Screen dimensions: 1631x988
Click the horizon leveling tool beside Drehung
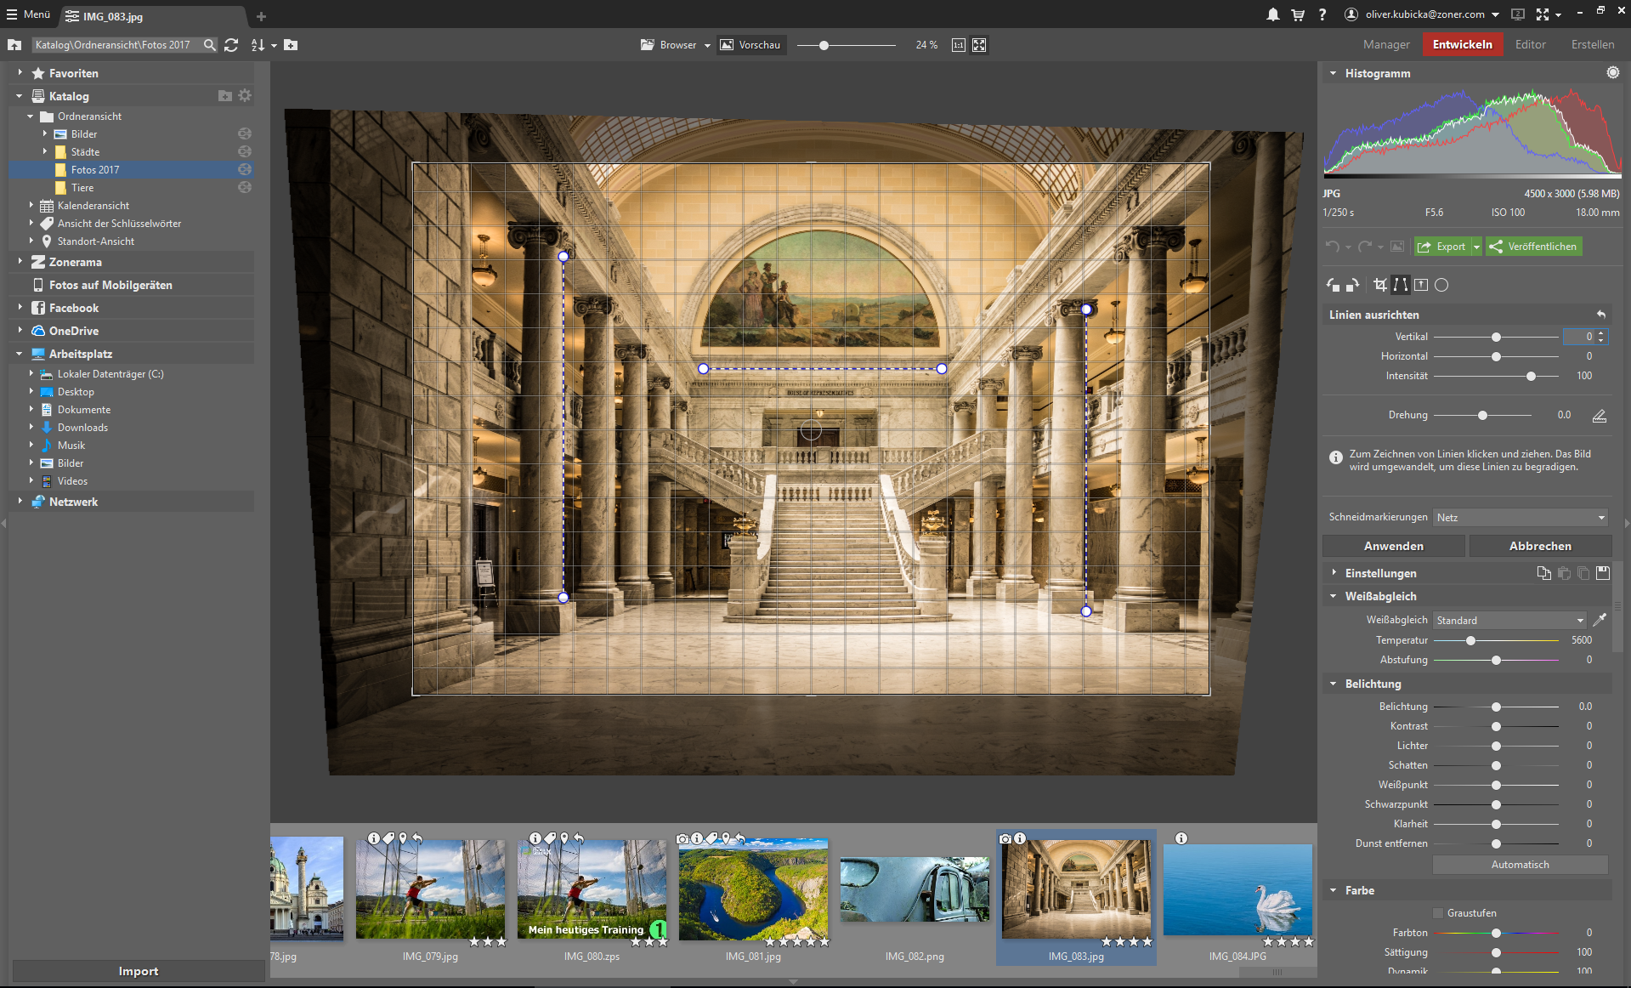coord(1599,415)
